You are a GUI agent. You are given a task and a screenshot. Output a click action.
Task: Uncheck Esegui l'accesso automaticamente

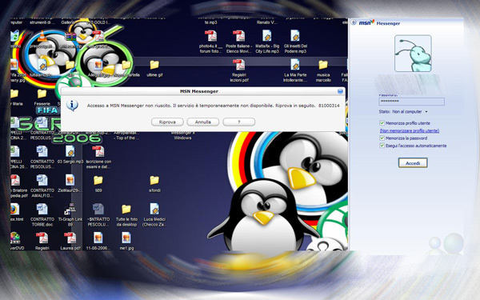tap(382, 146)
